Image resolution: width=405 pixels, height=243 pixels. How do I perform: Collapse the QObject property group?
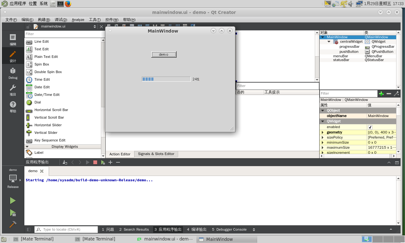tap(323, 111)
